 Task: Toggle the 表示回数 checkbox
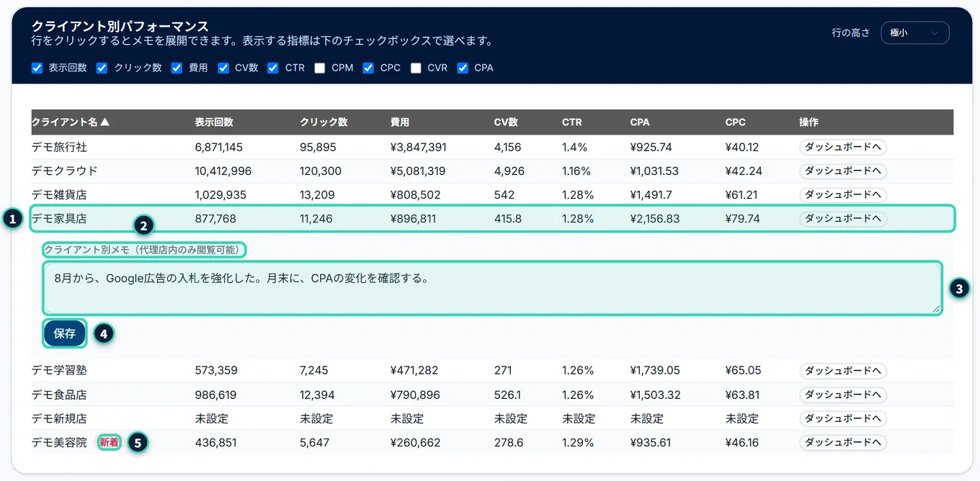coord(37,68)
